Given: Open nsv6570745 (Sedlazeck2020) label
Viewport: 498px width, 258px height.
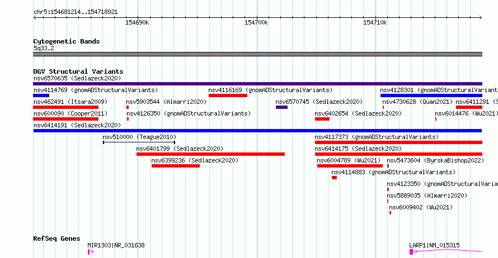Looking at the screenshot, I should (319, 102).
